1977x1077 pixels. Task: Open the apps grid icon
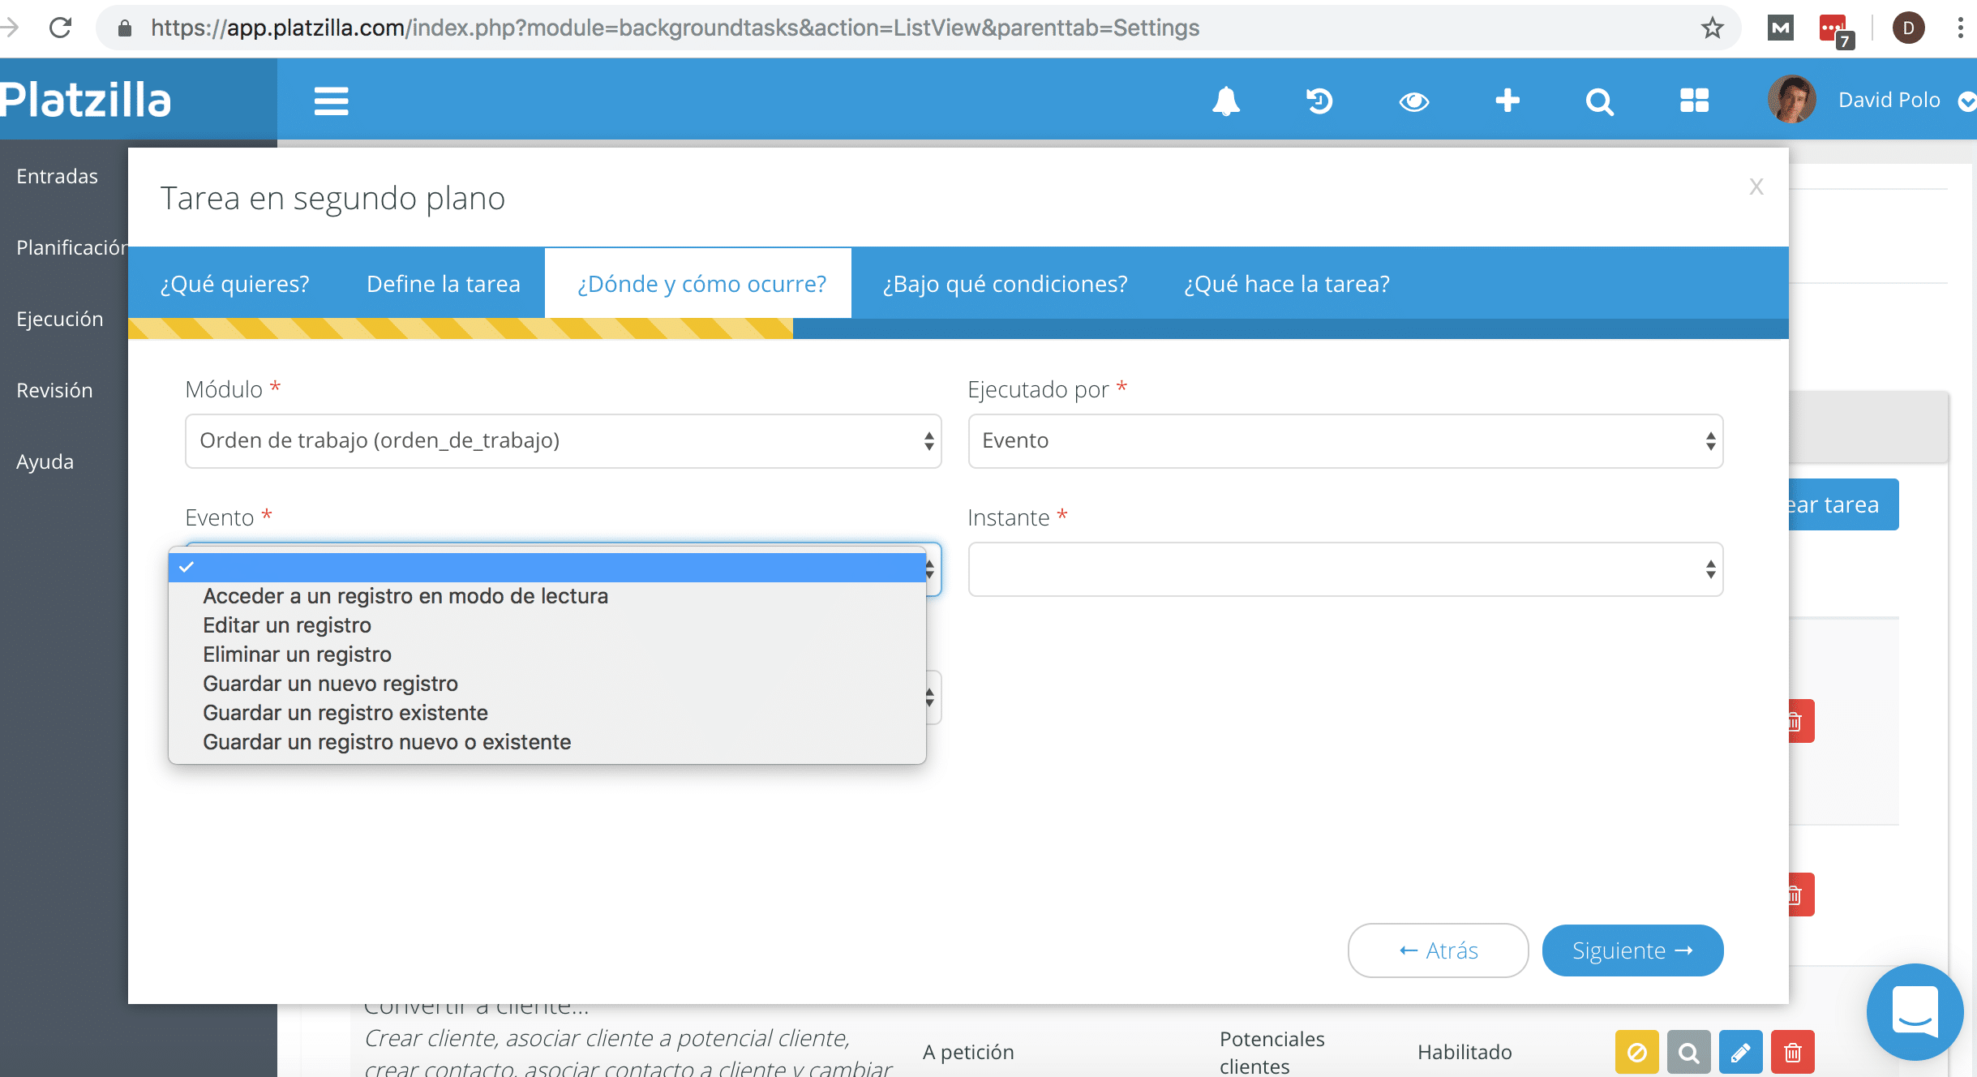tap(1694, 101)
